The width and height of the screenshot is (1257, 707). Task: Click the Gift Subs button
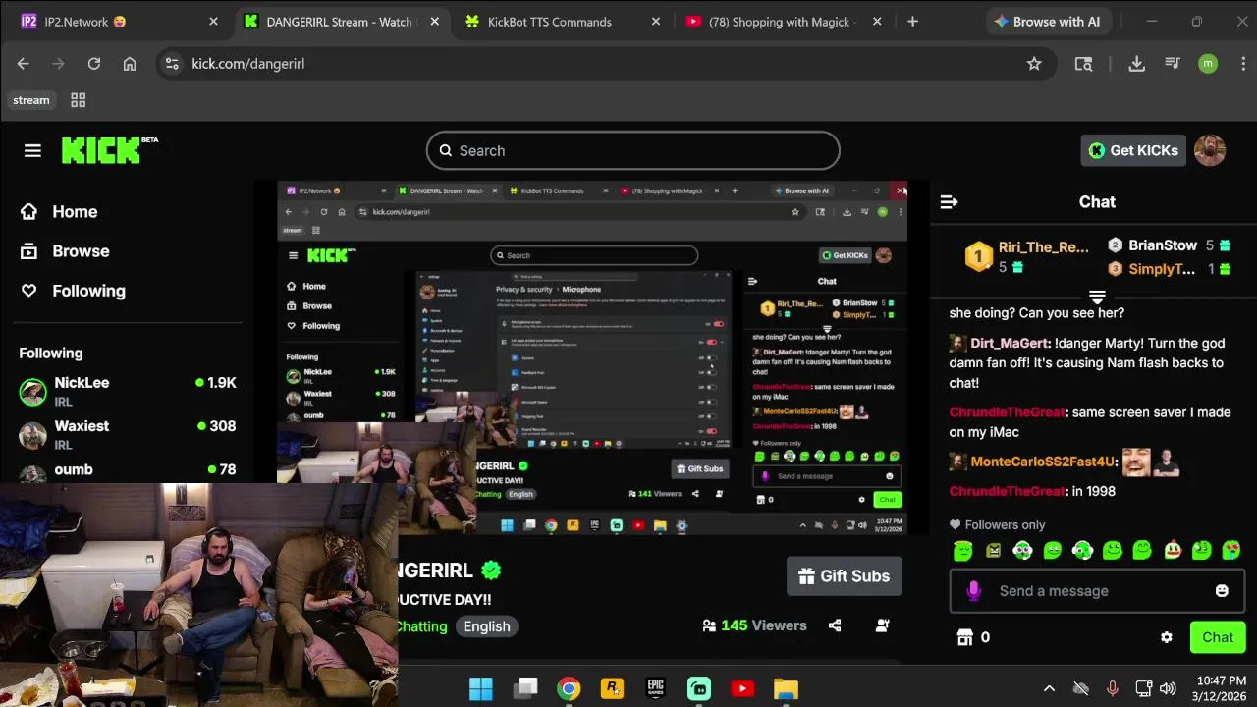(x=845, y=576)
